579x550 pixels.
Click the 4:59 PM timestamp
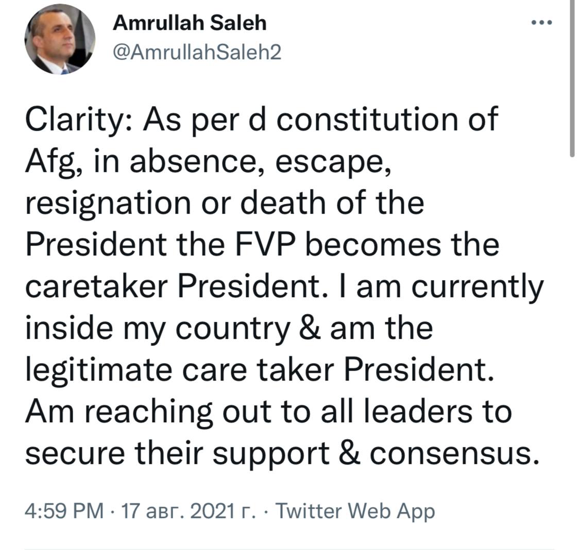pos(64,511)
